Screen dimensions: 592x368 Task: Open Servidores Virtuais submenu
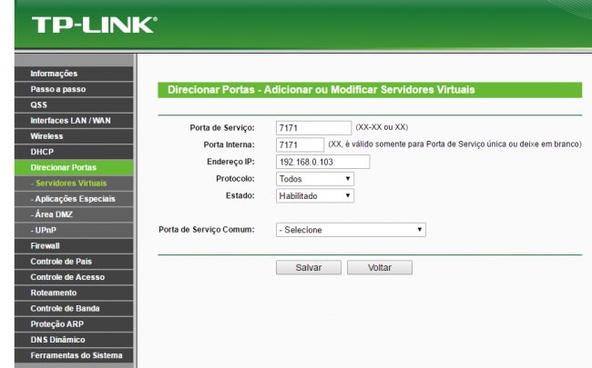74,183
